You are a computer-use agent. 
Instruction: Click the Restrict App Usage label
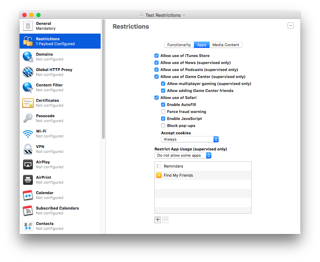point(191,149)
